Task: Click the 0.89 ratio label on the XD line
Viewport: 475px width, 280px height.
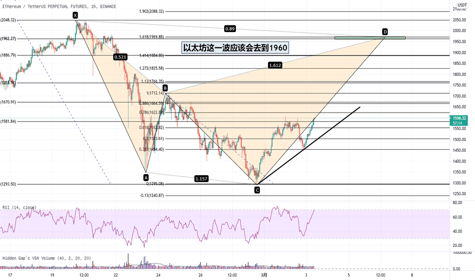Action: [230, 29]
